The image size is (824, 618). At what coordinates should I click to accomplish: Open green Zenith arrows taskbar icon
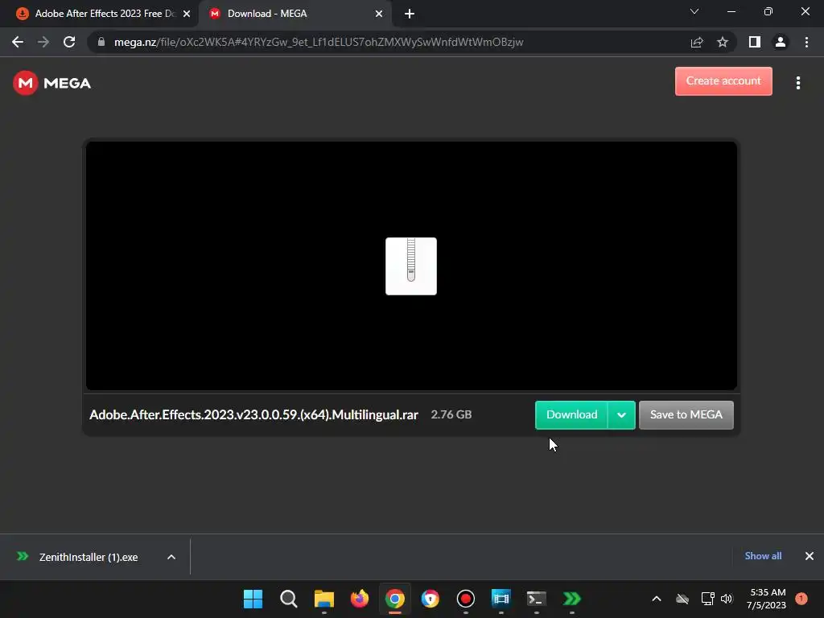(572, 599)
